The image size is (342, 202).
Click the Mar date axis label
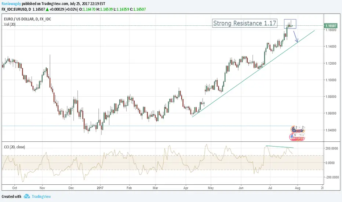[155, 188]
